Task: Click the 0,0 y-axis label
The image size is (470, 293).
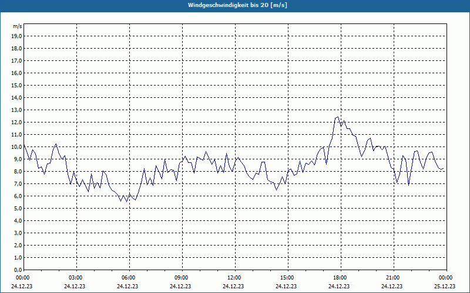Action: tap(18, 270)
